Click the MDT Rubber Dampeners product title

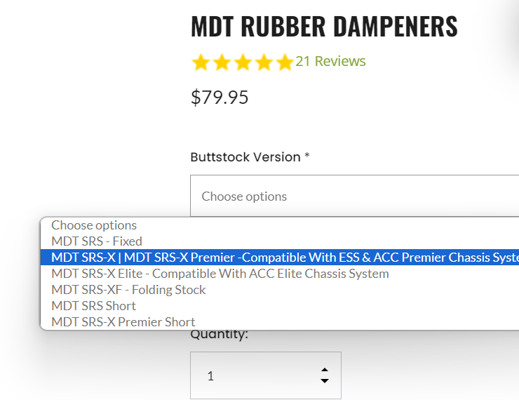tap(324, 27)
